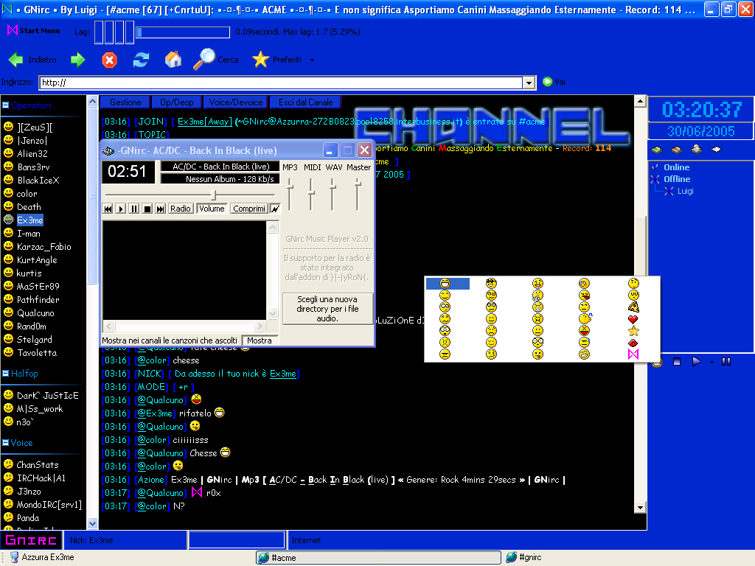Viewport: 755px width, 566px height.
Task: Click the blue refresh arrows icon
Action: 141,60
